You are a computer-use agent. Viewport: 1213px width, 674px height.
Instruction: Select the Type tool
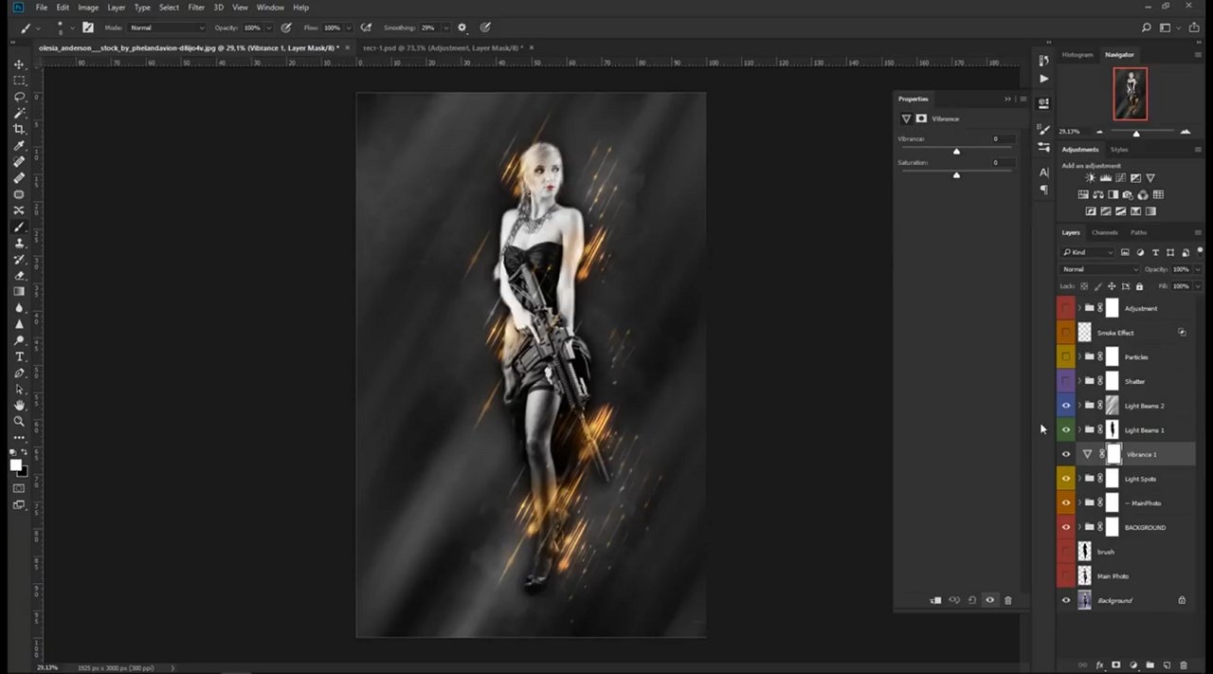pos(19,356)
